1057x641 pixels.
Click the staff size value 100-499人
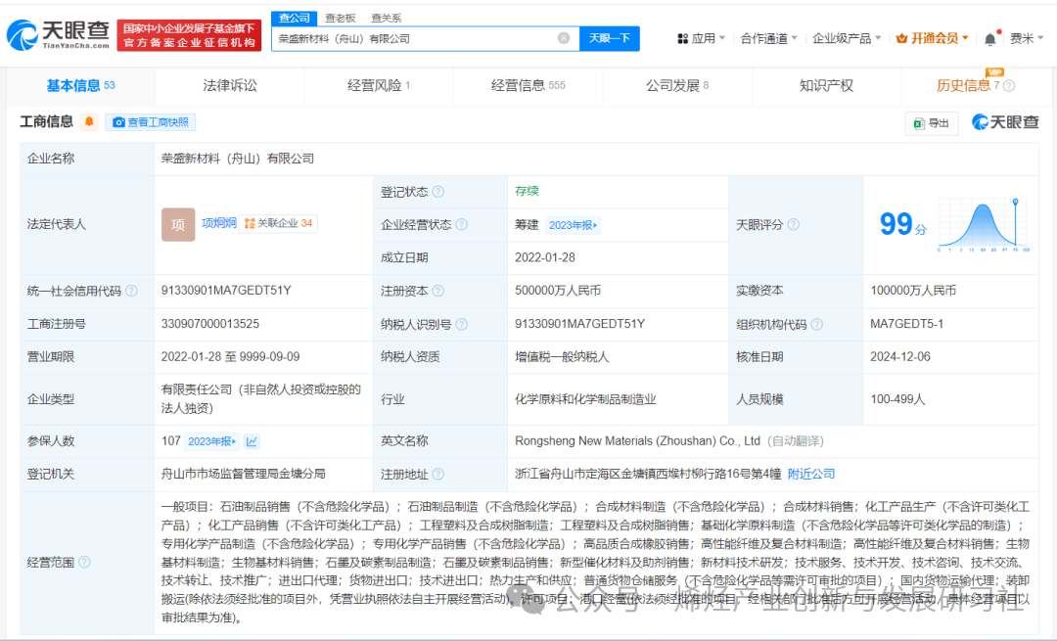point(897,399)
